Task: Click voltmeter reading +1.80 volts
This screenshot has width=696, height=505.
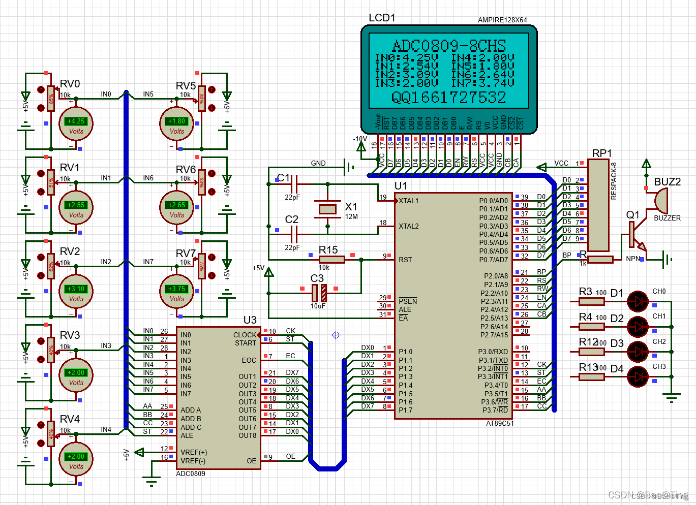Action: pyautogui.click(x=176, y=123)
